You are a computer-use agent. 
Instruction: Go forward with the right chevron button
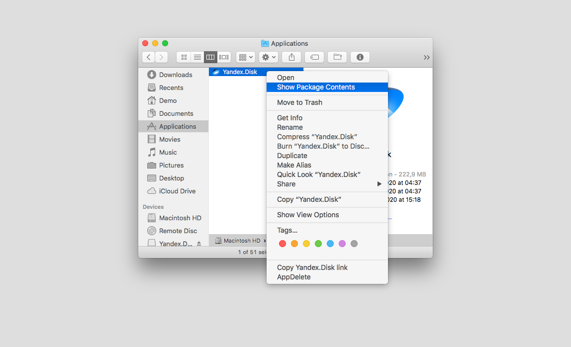[x=162, y=57]
